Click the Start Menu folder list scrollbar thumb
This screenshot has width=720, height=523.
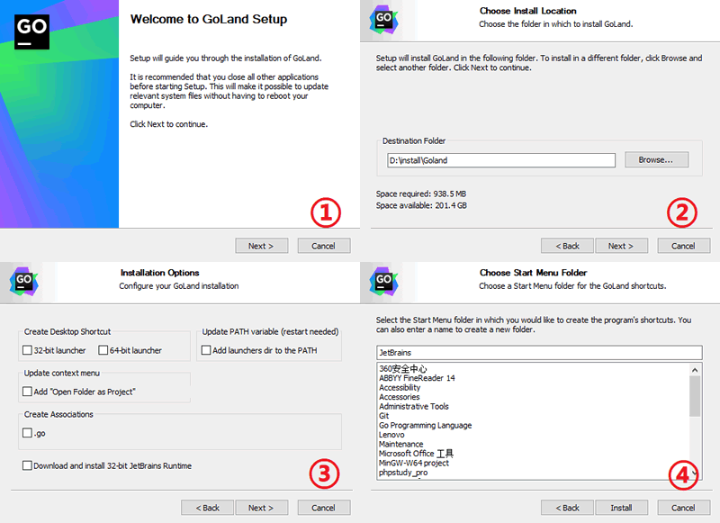coord(695,396)
